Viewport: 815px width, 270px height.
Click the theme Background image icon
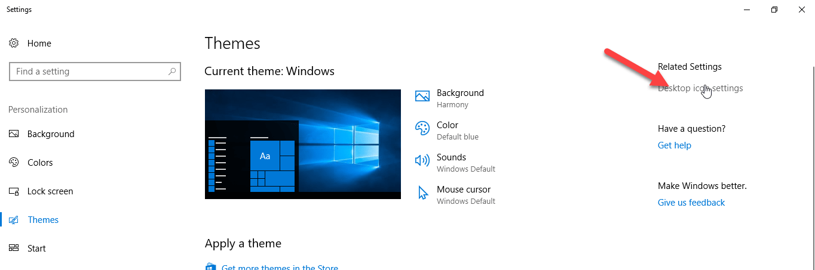point(422,96)
